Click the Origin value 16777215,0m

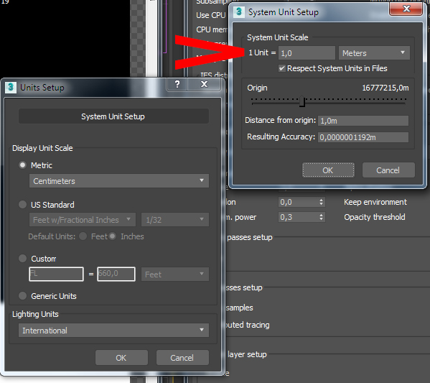385,88
